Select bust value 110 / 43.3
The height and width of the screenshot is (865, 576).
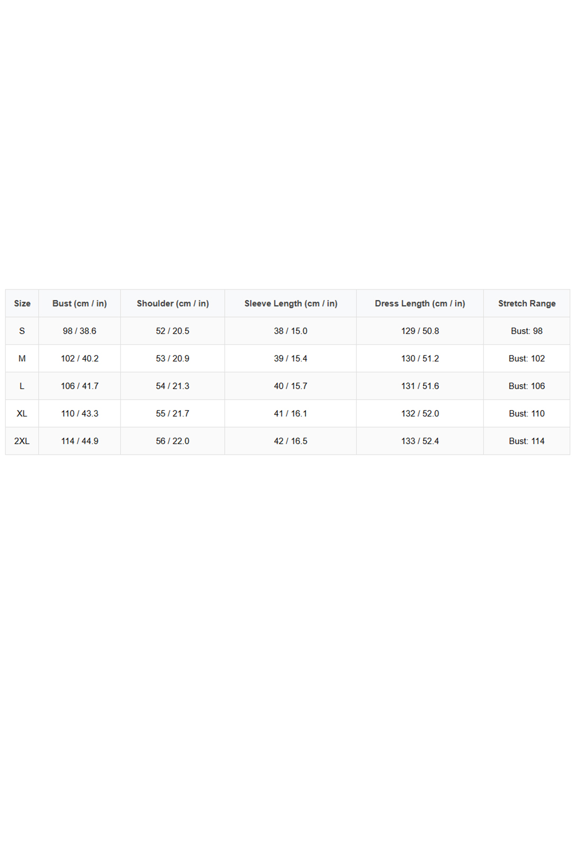pos(79,414)
